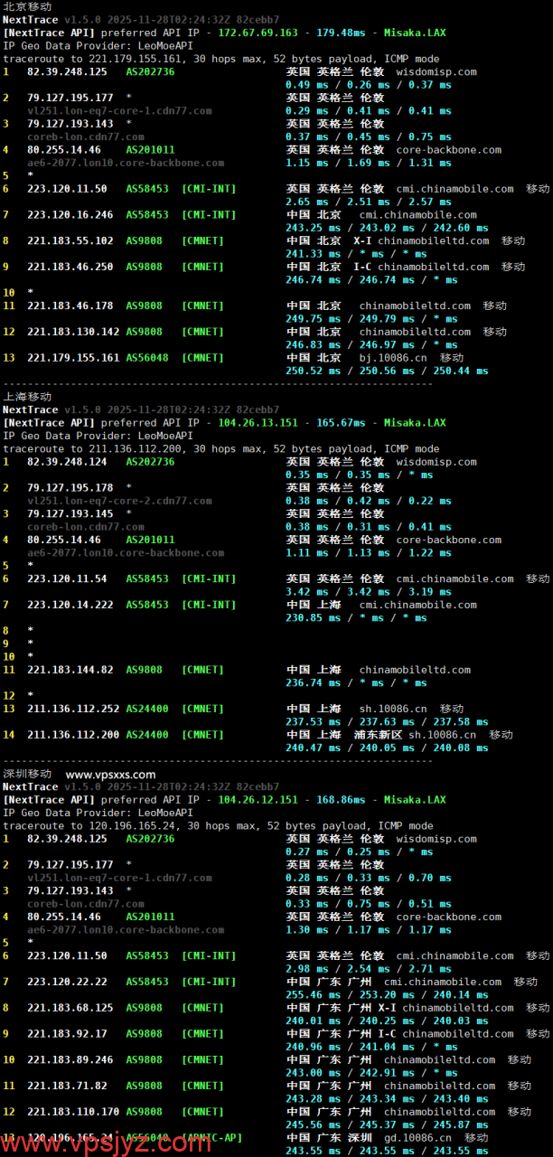Click hop IP 221.183.68.125
This screenshot has height=1157, width=553.
pyautogui.click(x=70, y=1009)
